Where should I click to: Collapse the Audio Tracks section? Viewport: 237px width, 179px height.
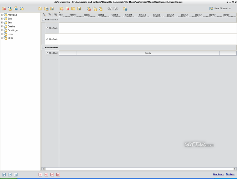pyautogui.click(x=43, y=20)
